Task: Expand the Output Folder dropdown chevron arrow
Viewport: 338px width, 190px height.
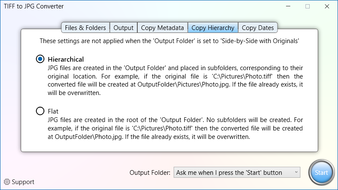Action: [296, 172]
